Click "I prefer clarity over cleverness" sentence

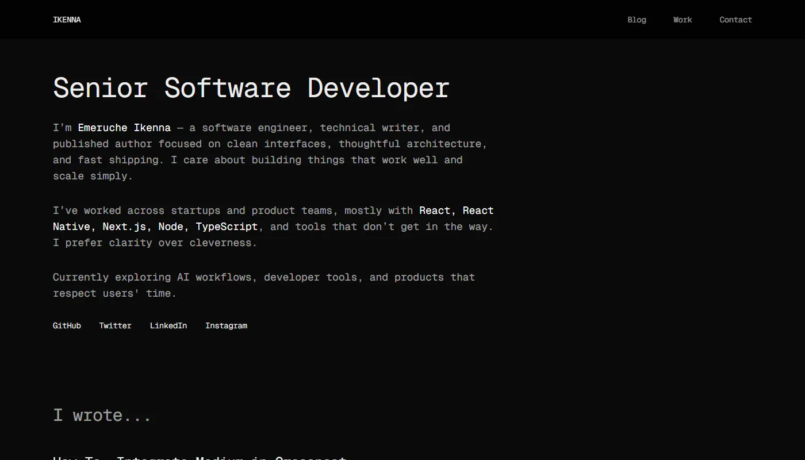tap(155, 243)
